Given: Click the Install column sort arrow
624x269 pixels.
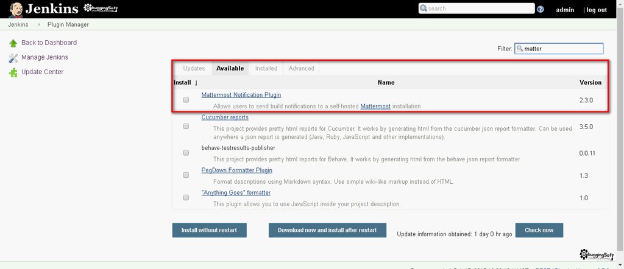Looking at the screenshot, I should tap(196, 83).
